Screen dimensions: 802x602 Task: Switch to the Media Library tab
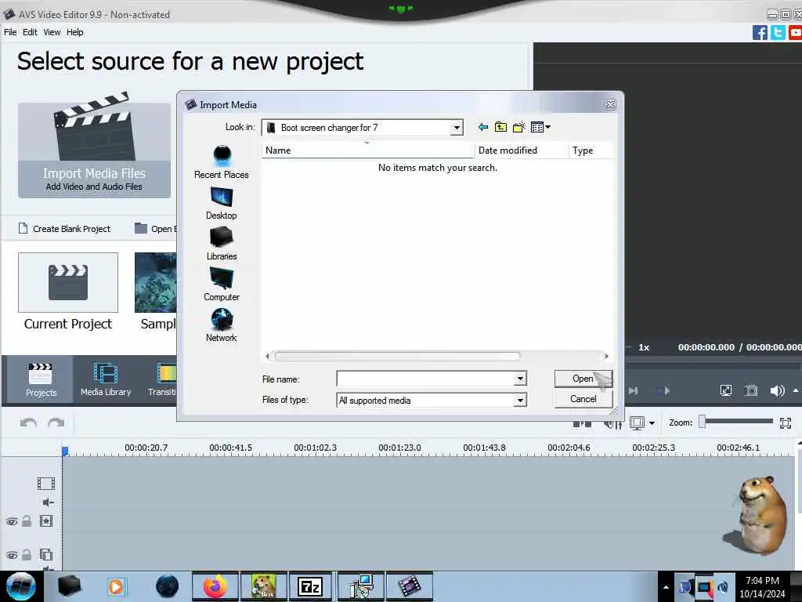click(106, 379)
